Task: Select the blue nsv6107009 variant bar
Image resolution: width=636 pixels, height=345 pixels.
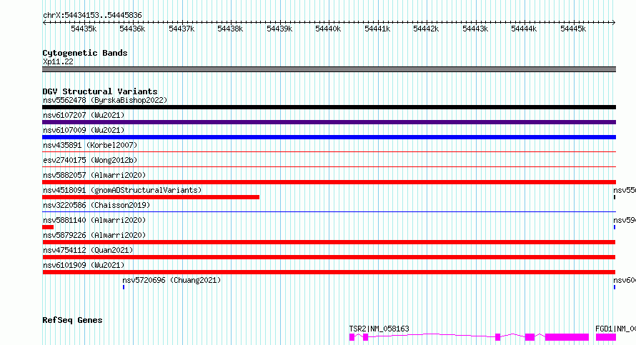Action: [329, 137]
